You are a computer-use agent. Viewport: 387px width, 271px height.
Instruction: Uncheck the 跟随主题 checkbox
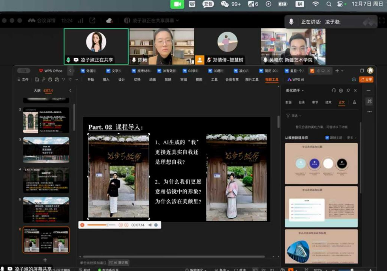point(327,138)
